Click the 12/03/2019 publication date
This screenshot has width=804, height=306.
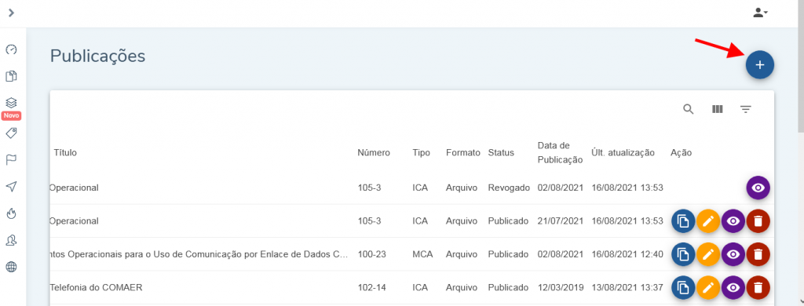pos(561,287)
